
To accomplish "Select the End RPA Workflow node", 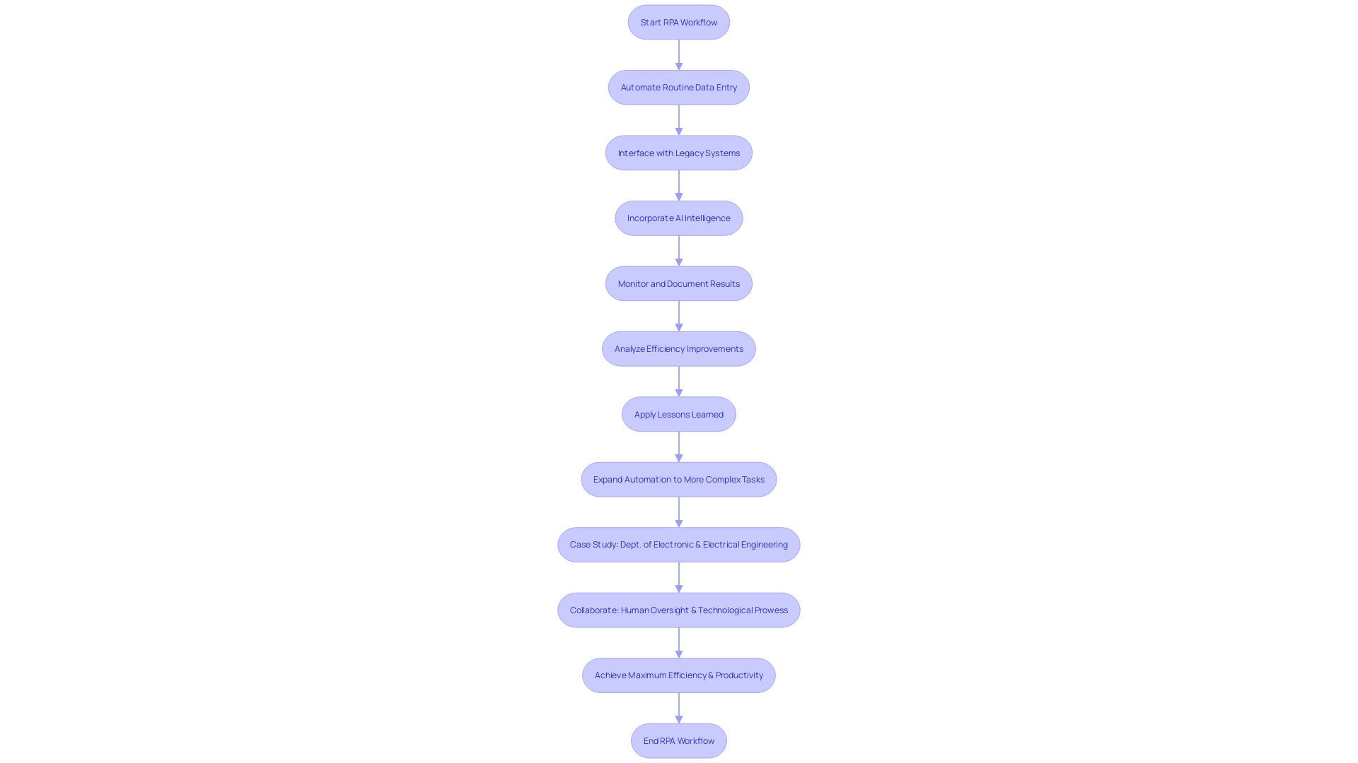I will pos(679,740).
